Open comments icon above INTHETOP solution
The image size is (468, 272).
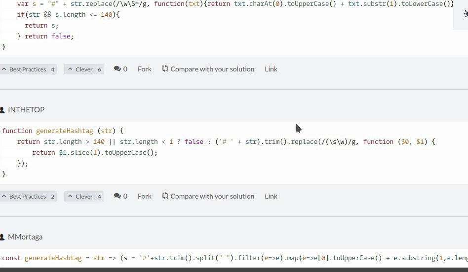click(x=117, y=69)
